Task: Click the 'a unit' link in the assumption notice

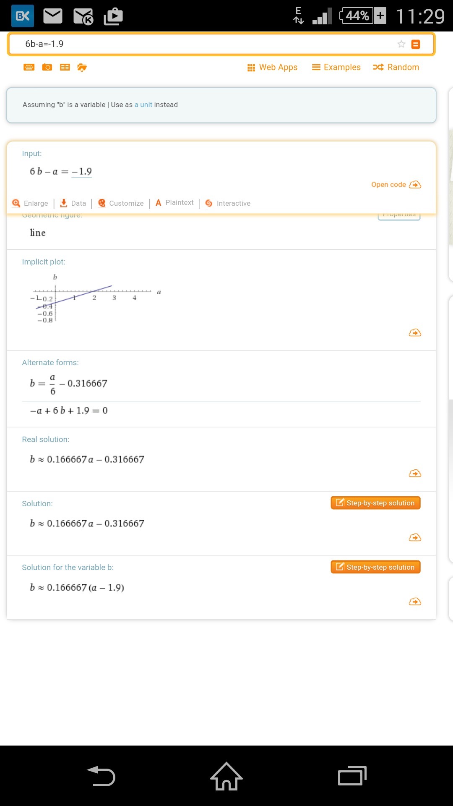Action: 143,105
